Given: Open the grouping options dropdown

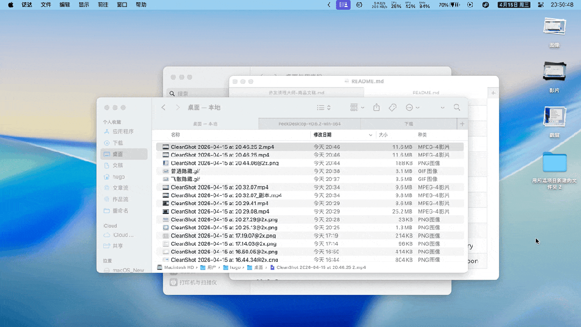Looking at the screenshot, I should (357, 107).
